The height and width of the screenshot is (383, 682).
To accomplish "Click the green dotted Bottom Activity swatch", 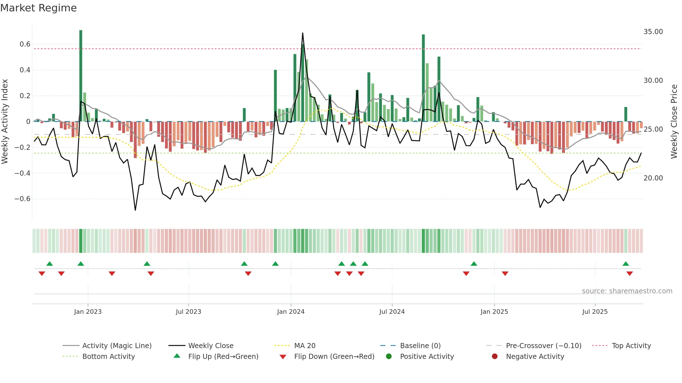I will pos(70,356).
